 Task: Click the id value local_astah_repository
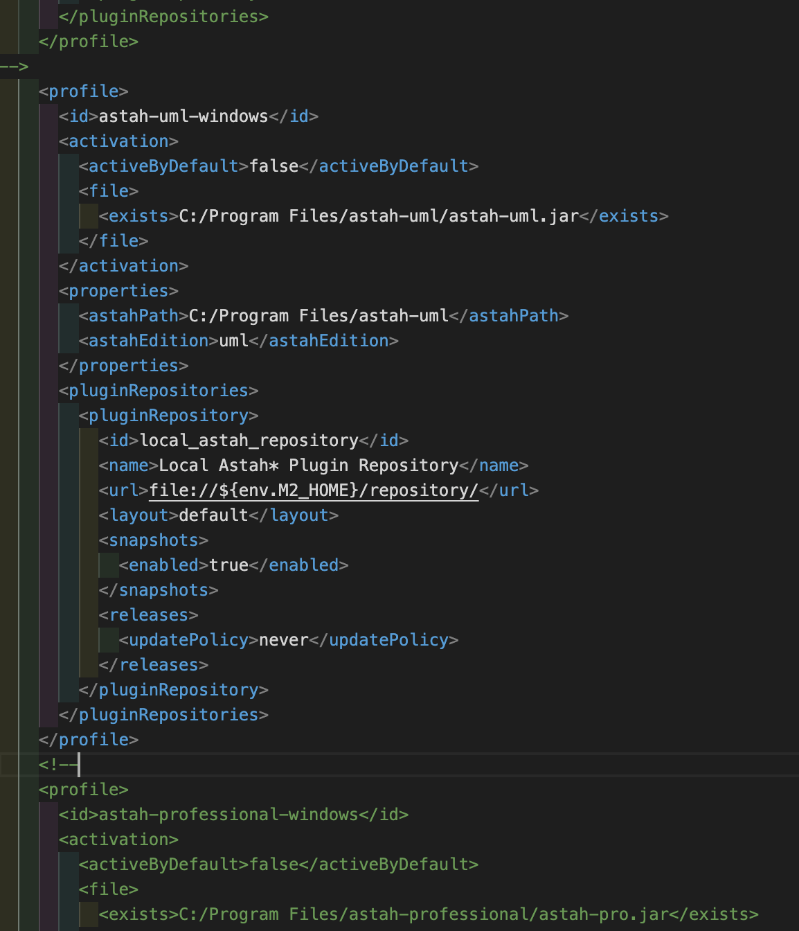[x=249, y=441]
